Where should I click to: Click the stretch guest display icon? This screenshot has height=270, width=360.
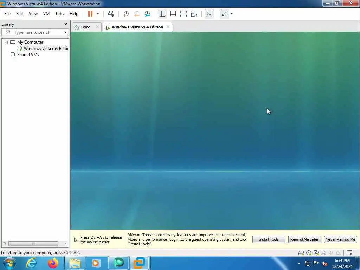(224, 14)
